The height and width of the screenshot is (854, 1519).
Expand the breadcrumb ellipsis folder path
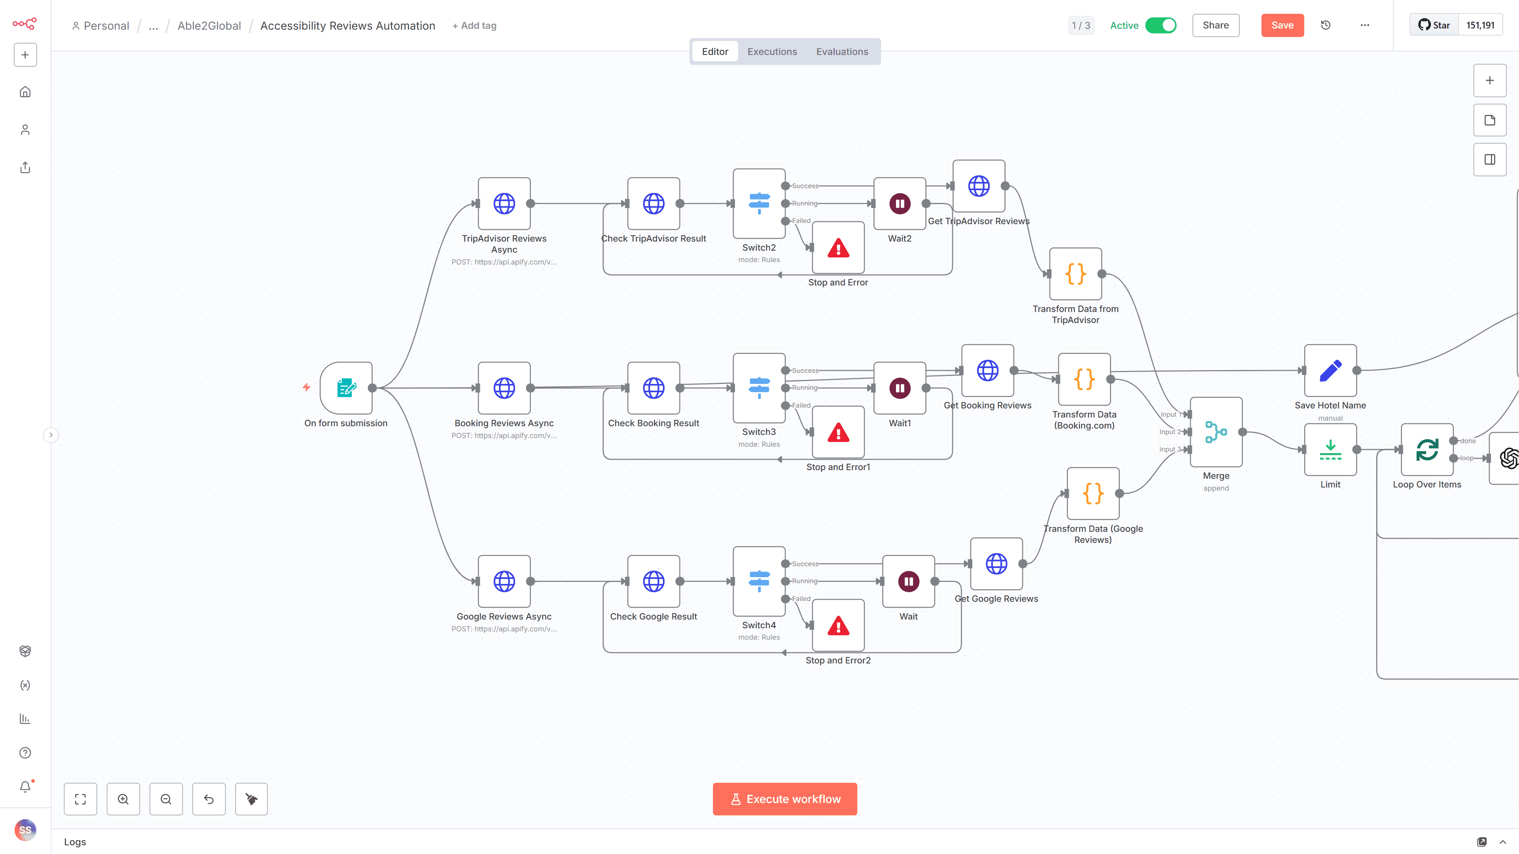(153, 26)
